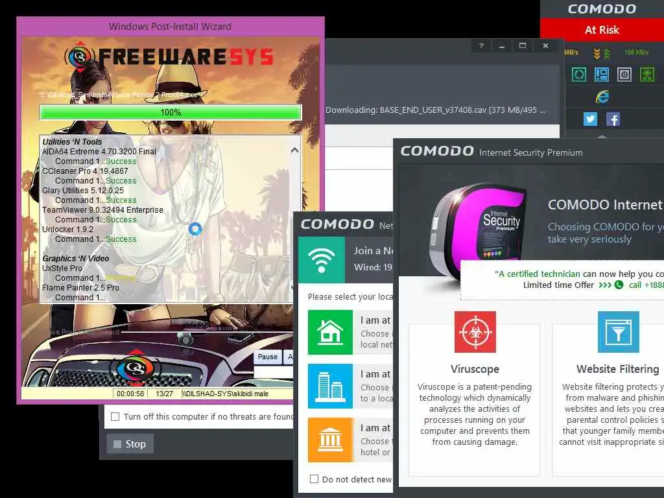Screen dimensions: 664x498
Task: Open the red Viruscope biohazard icon
Action: click(475, 332)
